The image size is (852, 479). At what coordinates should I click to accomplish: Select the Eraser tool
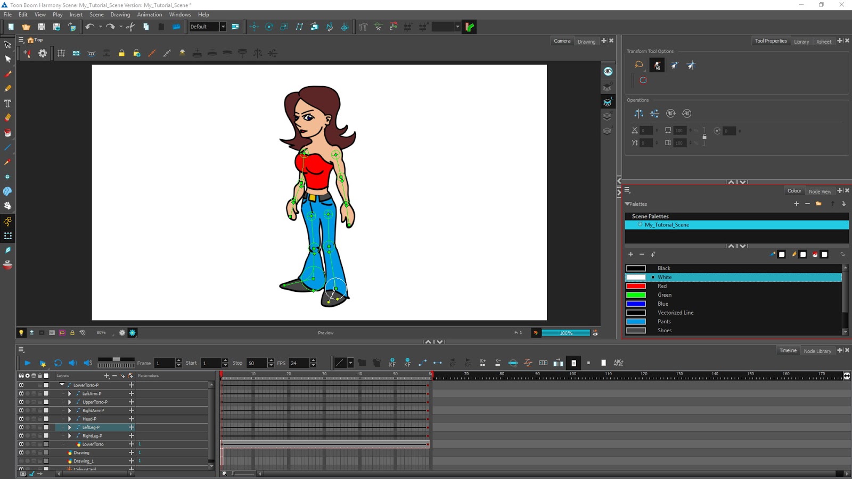pyautogui.click(x=7, y=117)
